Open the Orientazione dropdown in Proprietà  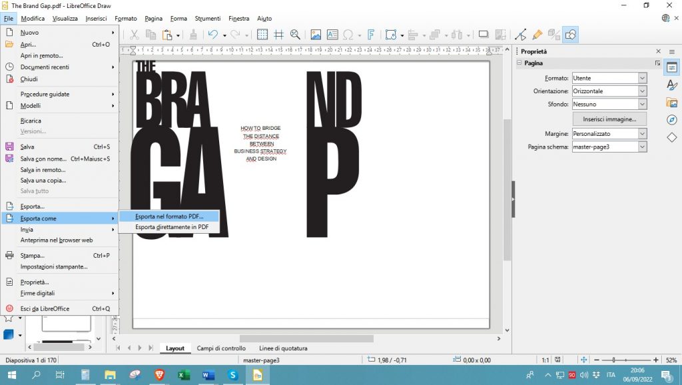tap(641, 91)
